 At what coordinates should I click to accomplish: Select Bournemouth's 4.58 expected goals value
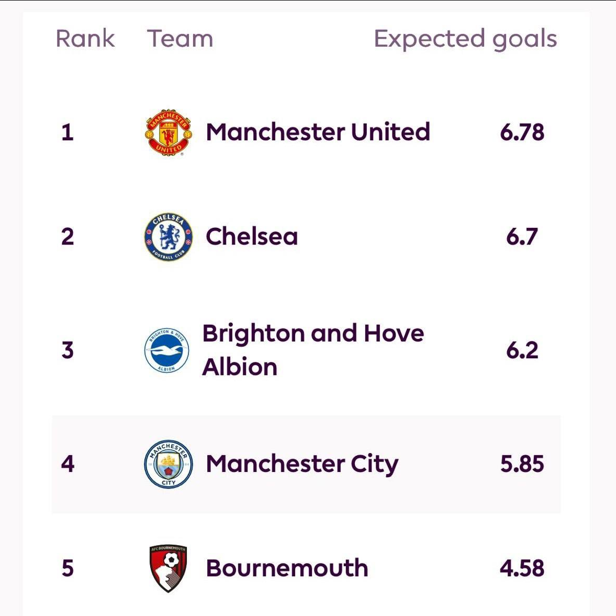pos(522,568)
